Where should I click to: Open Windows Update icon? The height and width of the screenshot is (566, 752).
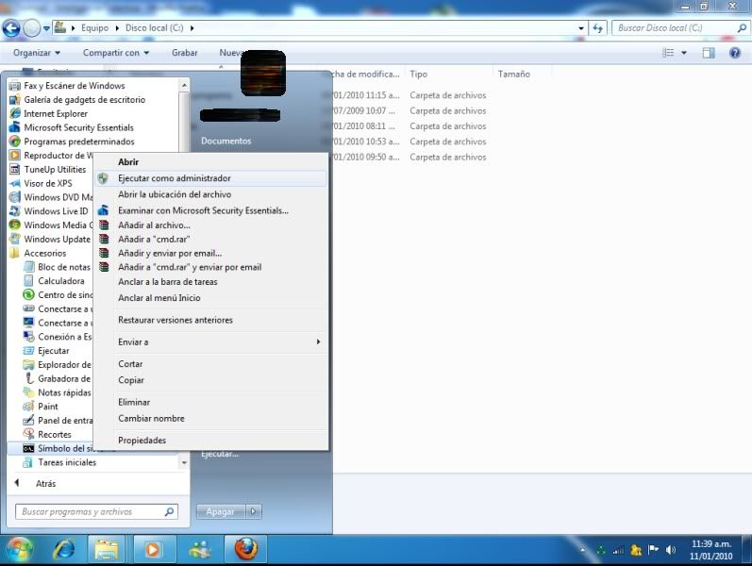click(x=15, y=239)
